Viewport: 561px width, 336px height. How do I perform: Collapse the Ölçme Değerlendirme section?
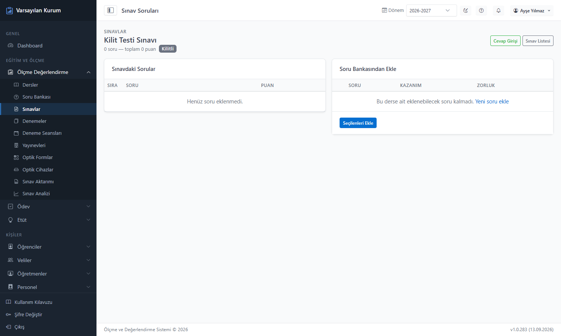pos(48,72)
